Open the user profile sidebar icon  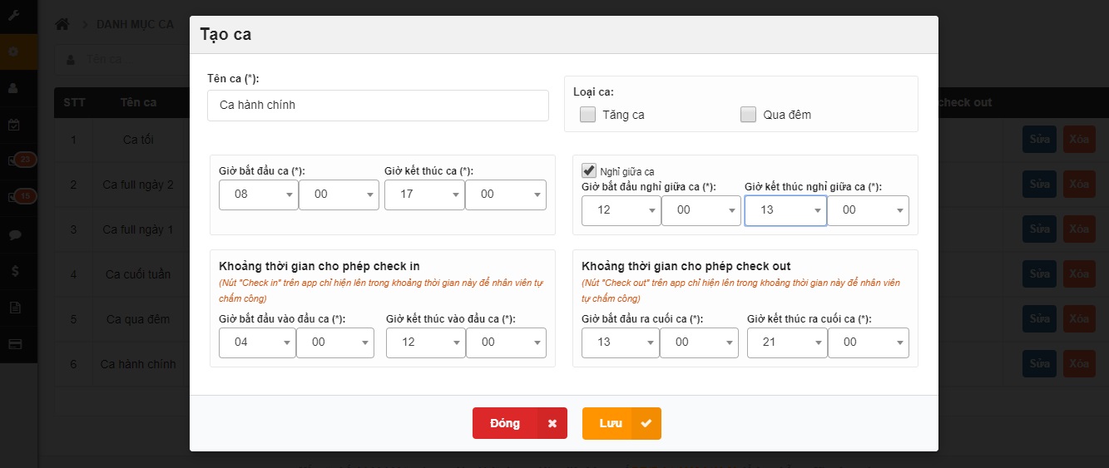coord(13,87)
